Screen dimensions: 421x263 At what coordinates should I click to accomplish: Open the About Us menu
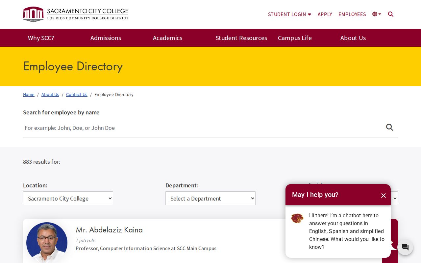(353, 38)
